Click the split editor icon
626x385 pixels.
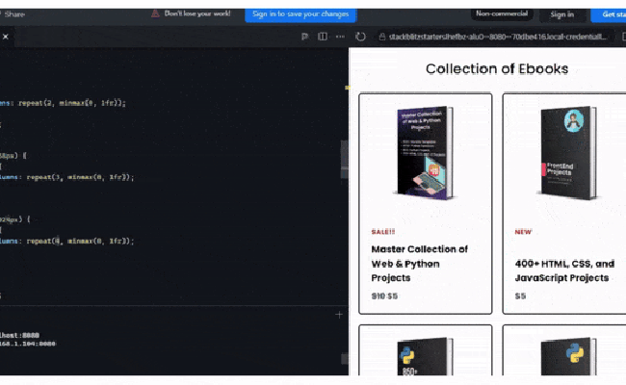click(323, 37)
